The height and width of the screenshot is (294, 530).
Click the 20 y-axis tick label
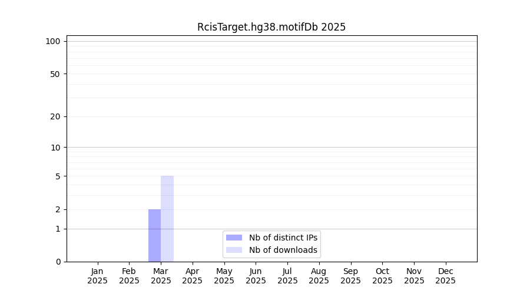click(x=55, y=116)
